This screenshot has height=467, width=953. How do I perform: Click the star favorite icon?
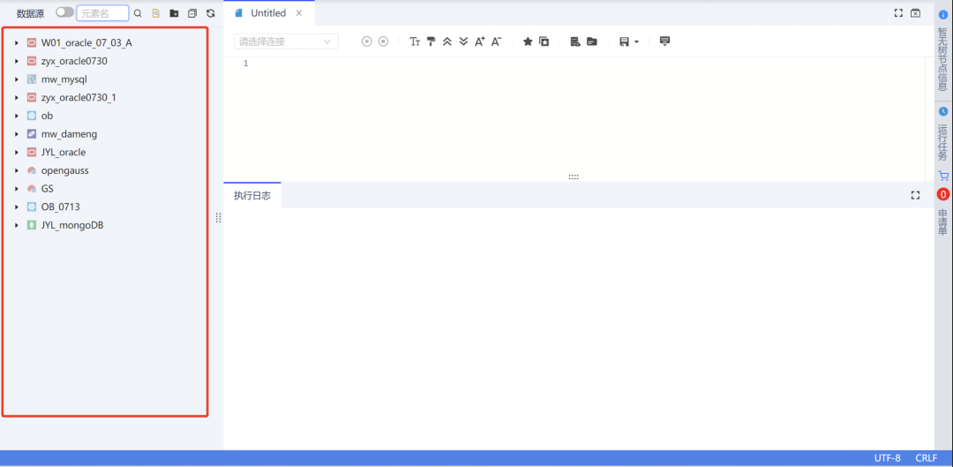point(529,41)
